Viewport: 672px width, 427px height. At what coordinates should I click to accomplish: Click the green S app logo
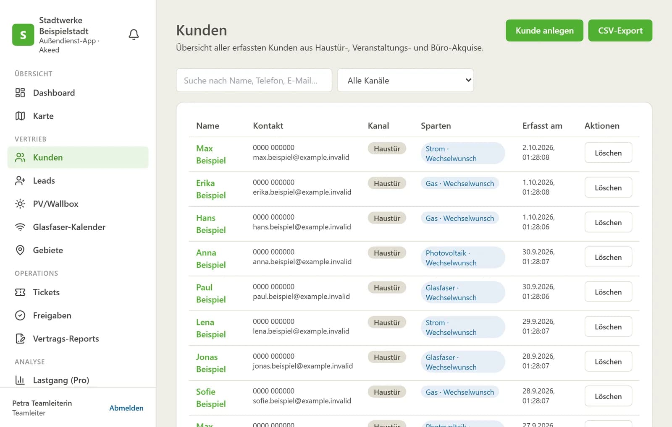tap(23, 35)
